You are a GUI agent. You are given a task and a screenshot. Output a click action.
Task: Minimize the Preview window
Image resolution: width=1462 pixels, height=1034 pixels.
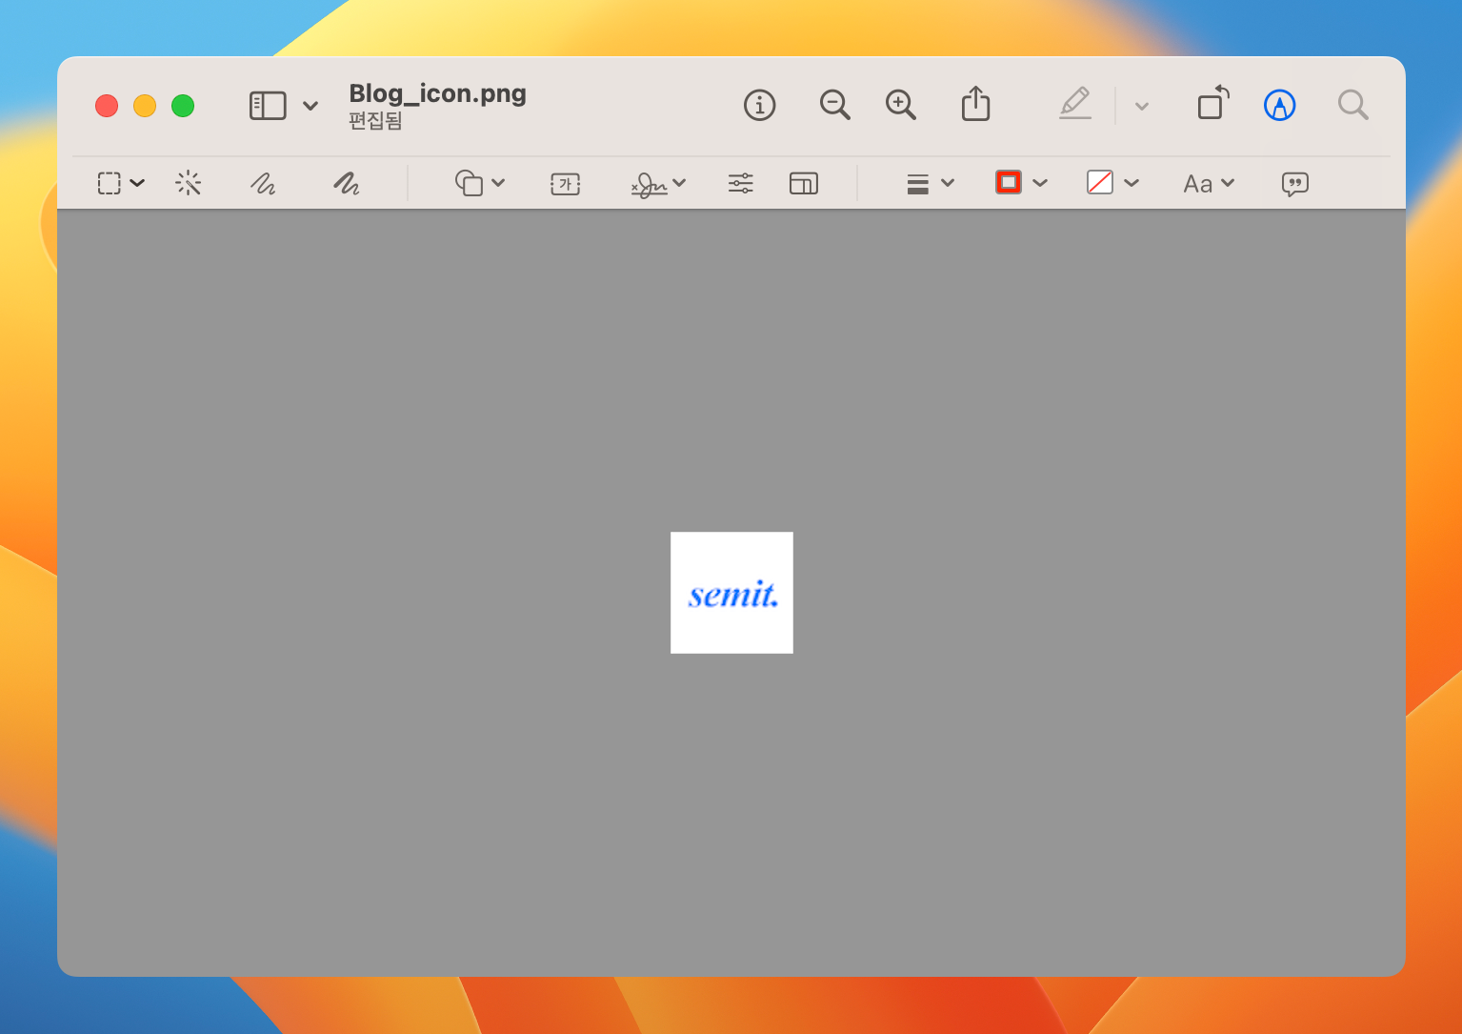tap(145, 106)
